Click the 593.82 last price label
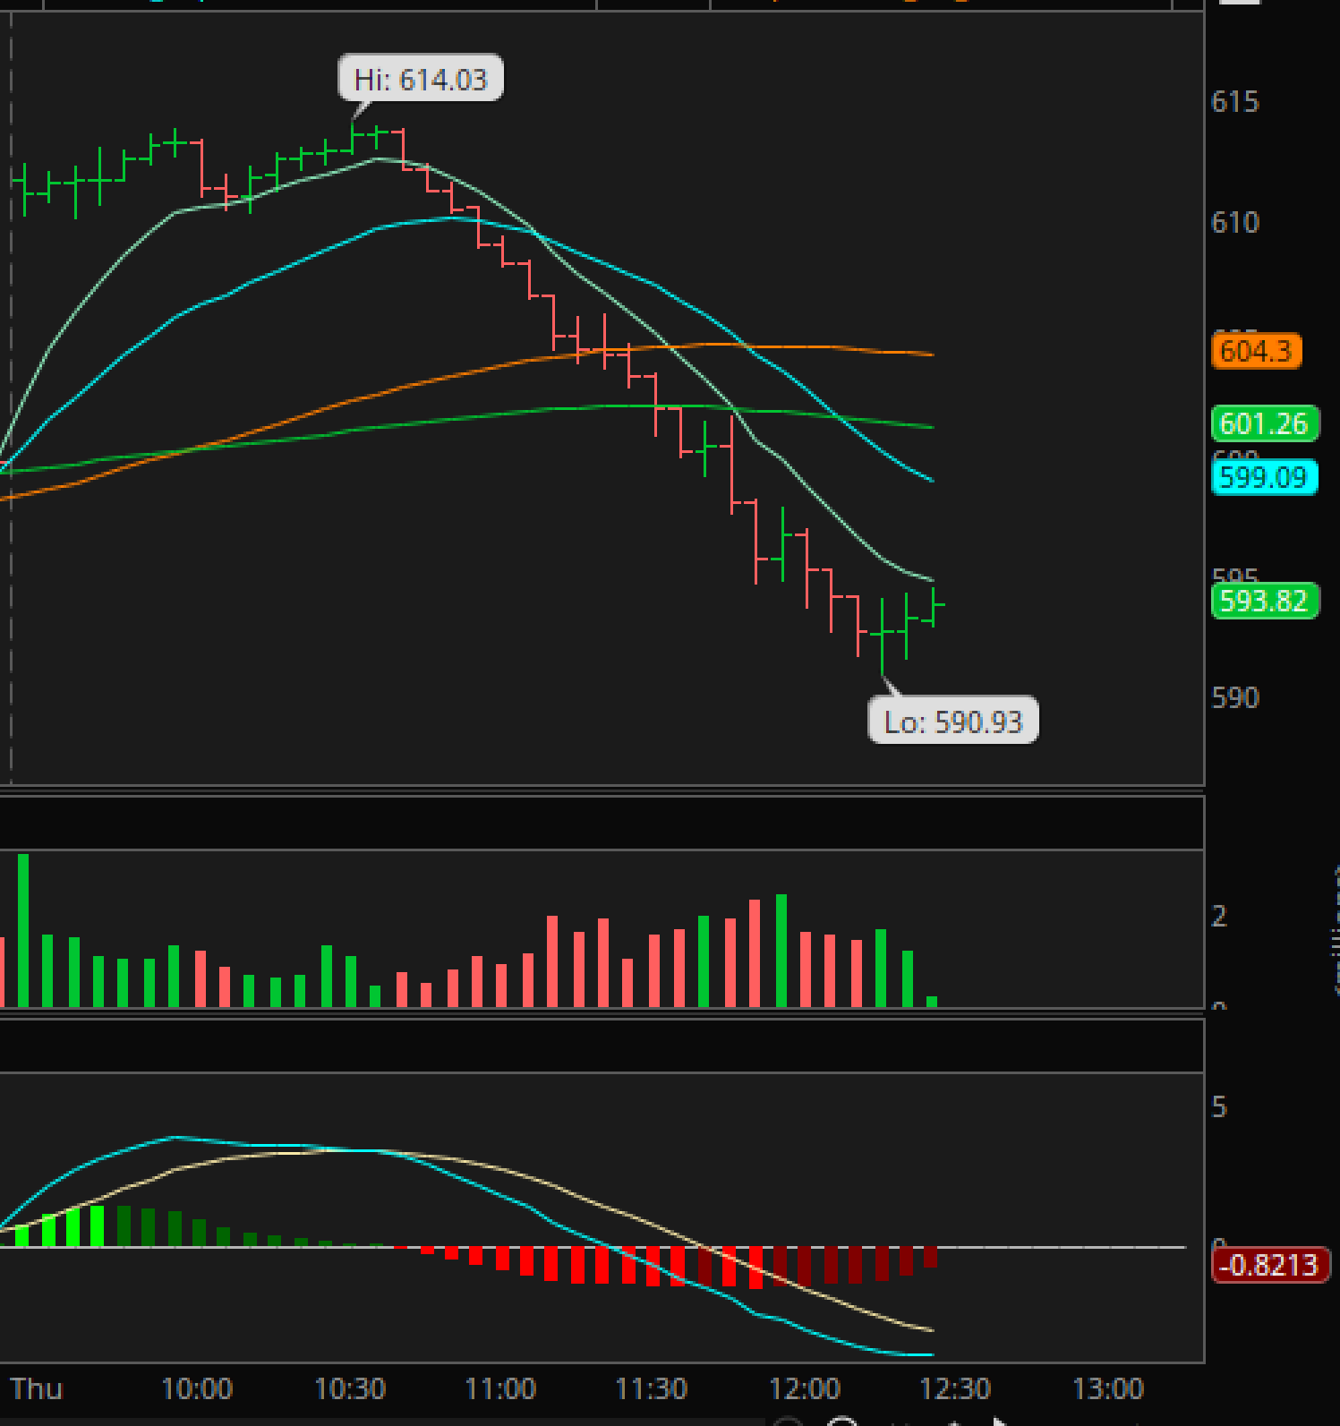This screenshot has height=1426, width=1340. (1264, 600)
